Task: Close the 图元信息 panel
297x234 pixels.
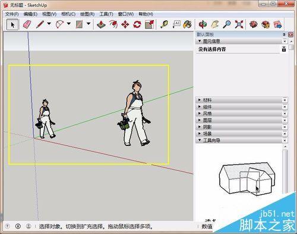Action: point(285,41)
